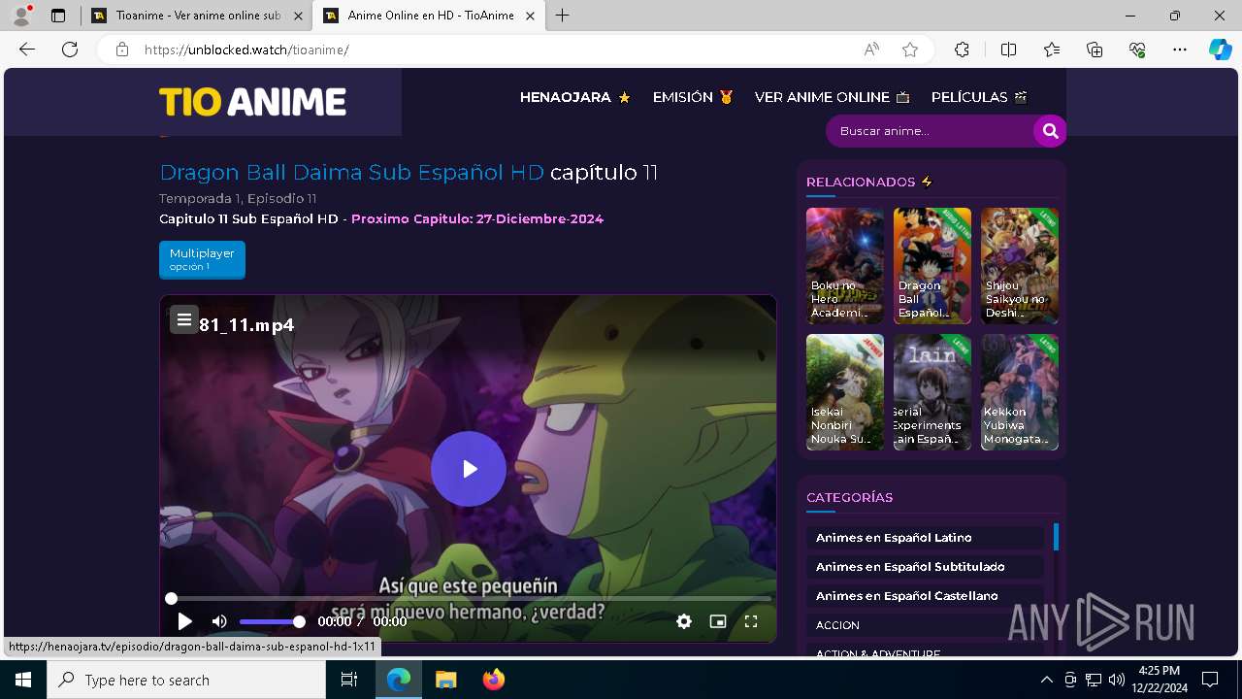The width and height of the screenshot is (1242, 699).
Task: View site information via the lock icon
Action: pyautogui.click(x=121, y=50)
